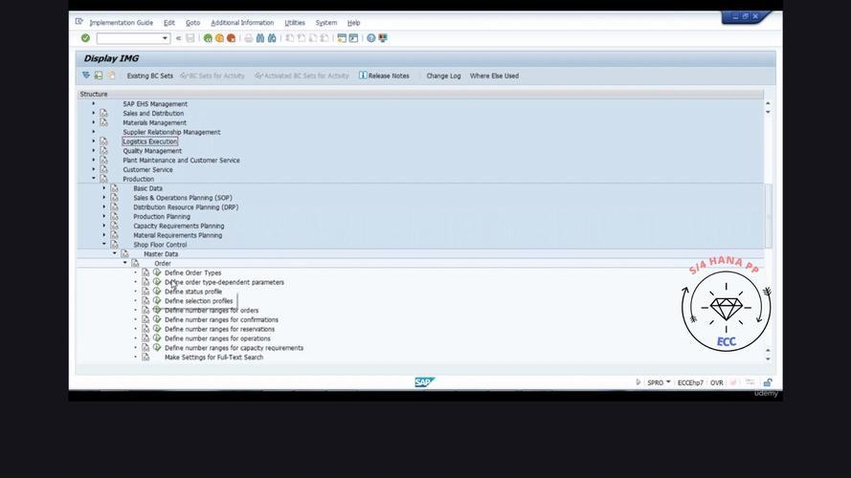
Task: Run activity icon for capacity requirements number ranges
Action: (157, 347)
